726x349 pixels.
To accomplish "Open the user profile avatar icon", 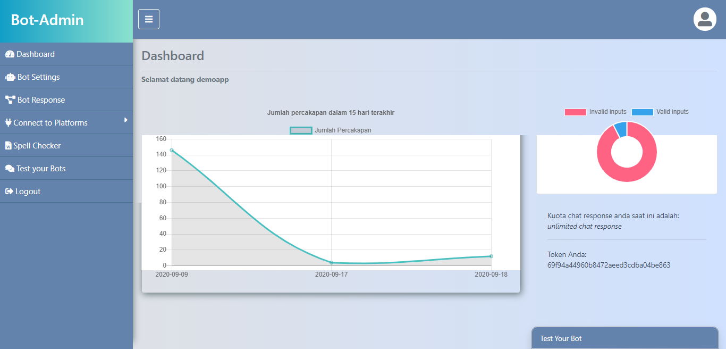I will [705, 20].
